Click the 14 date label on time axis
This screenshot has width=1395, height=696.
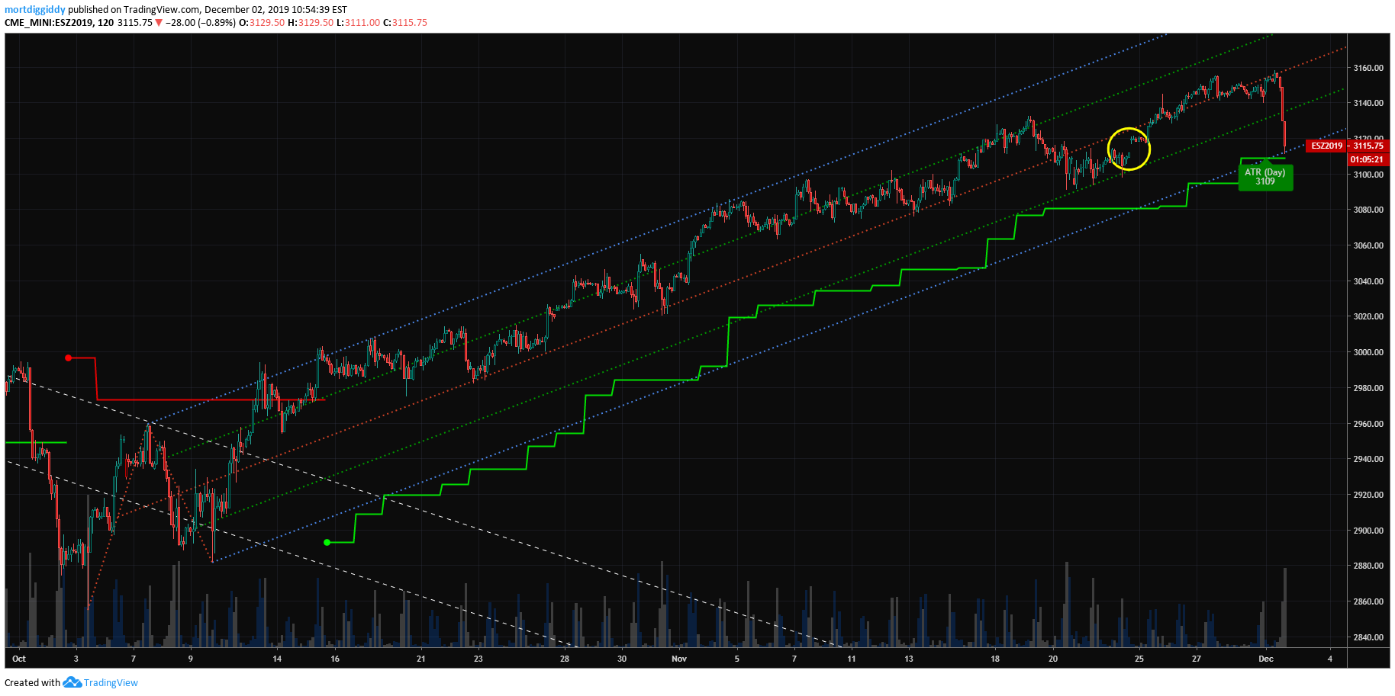277,659
